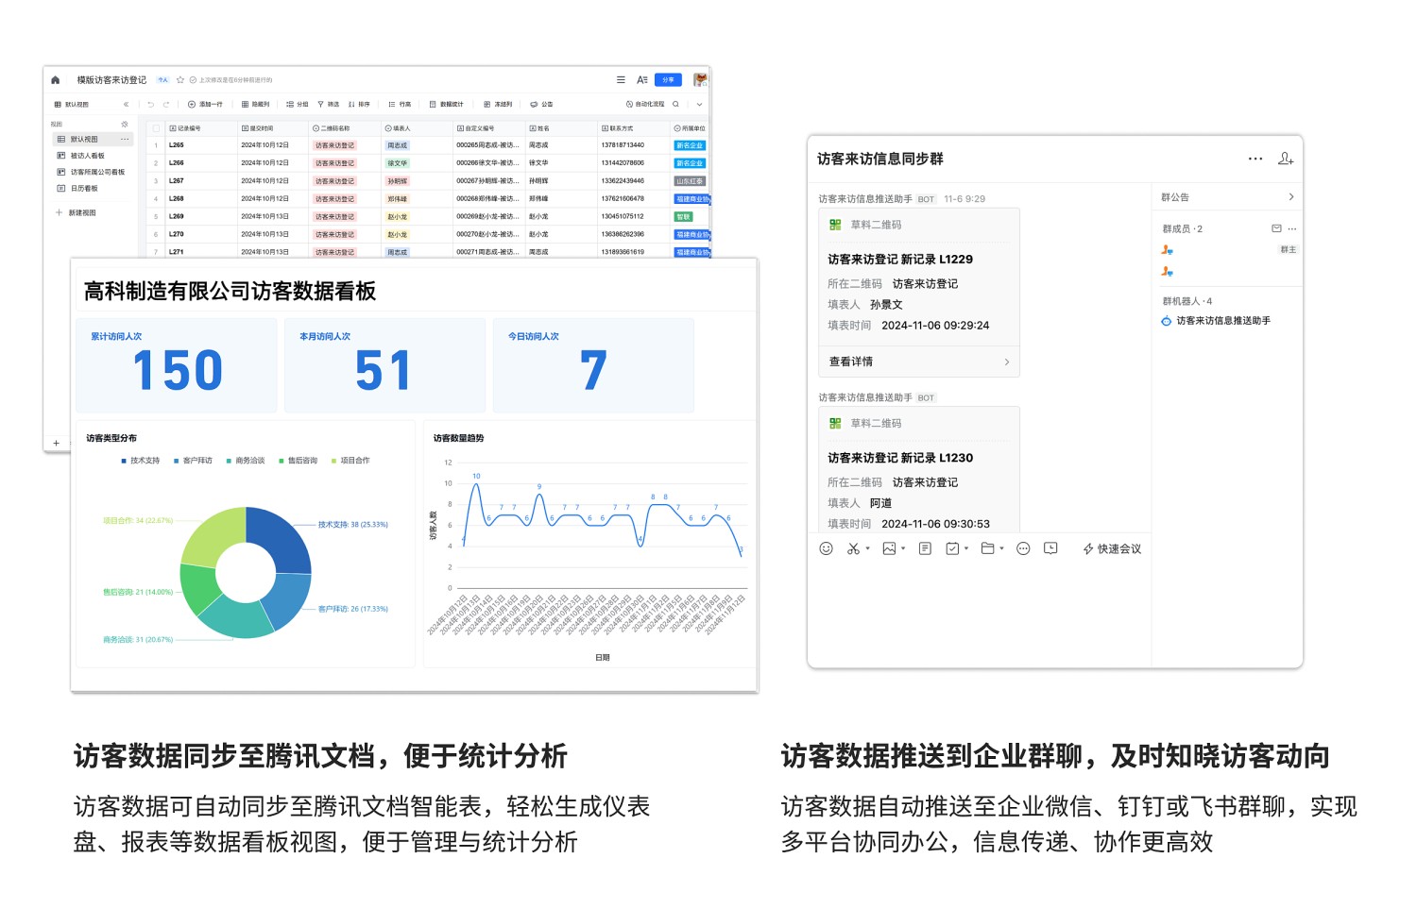
Task: Star the 模版访客来访登记 document
Action: (180, 80)
